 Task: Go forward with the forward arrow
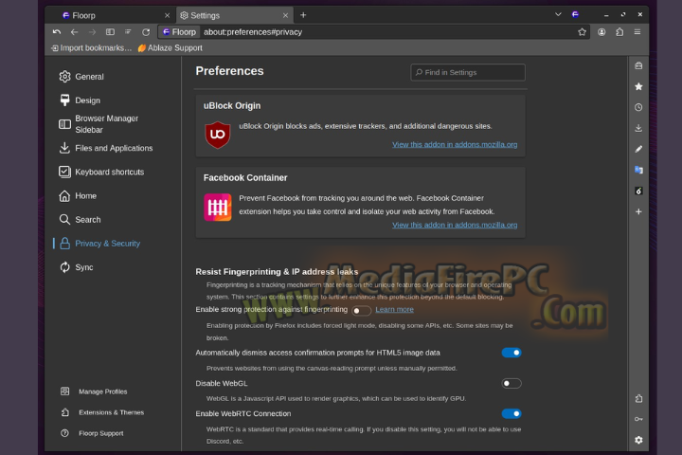(92, 32)
